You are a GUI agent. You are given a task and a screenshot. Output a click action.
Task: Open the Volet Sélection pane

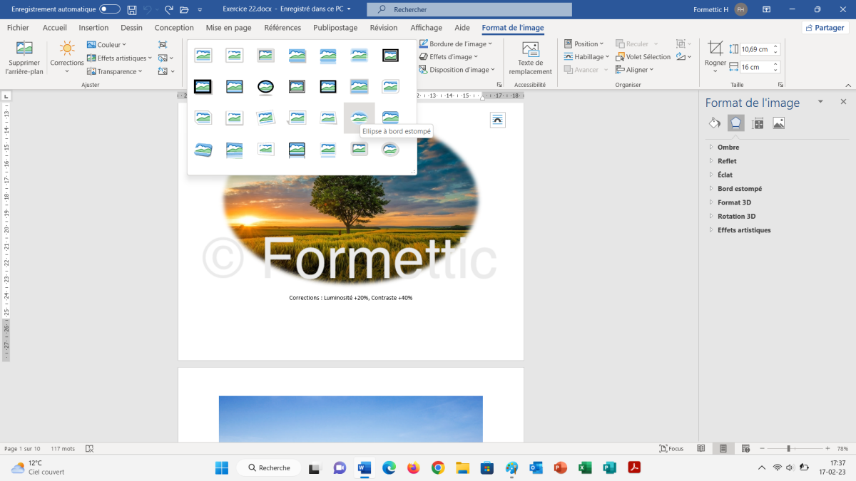(643, 57)
